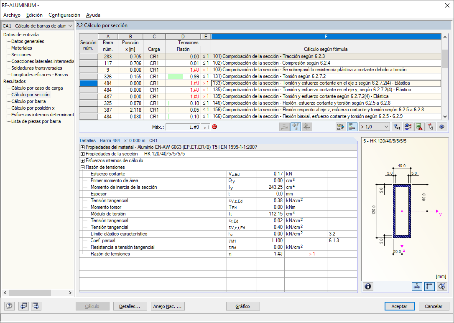Click the disabled Cálculo button
The width and height of the screenshot is (454, 323).
click(92, 306)
